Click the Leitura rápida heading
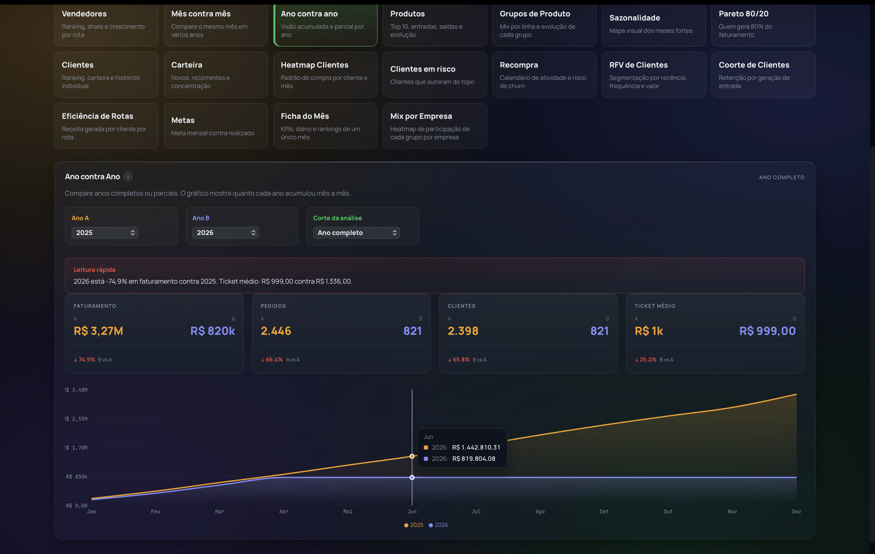875x554 pixels. tap(94, 270)
